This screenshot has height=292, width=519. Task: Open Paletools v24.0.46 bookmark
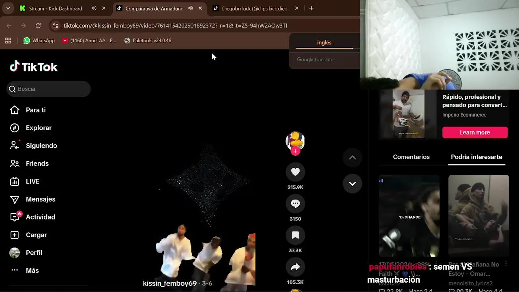(x=148, y=41)
